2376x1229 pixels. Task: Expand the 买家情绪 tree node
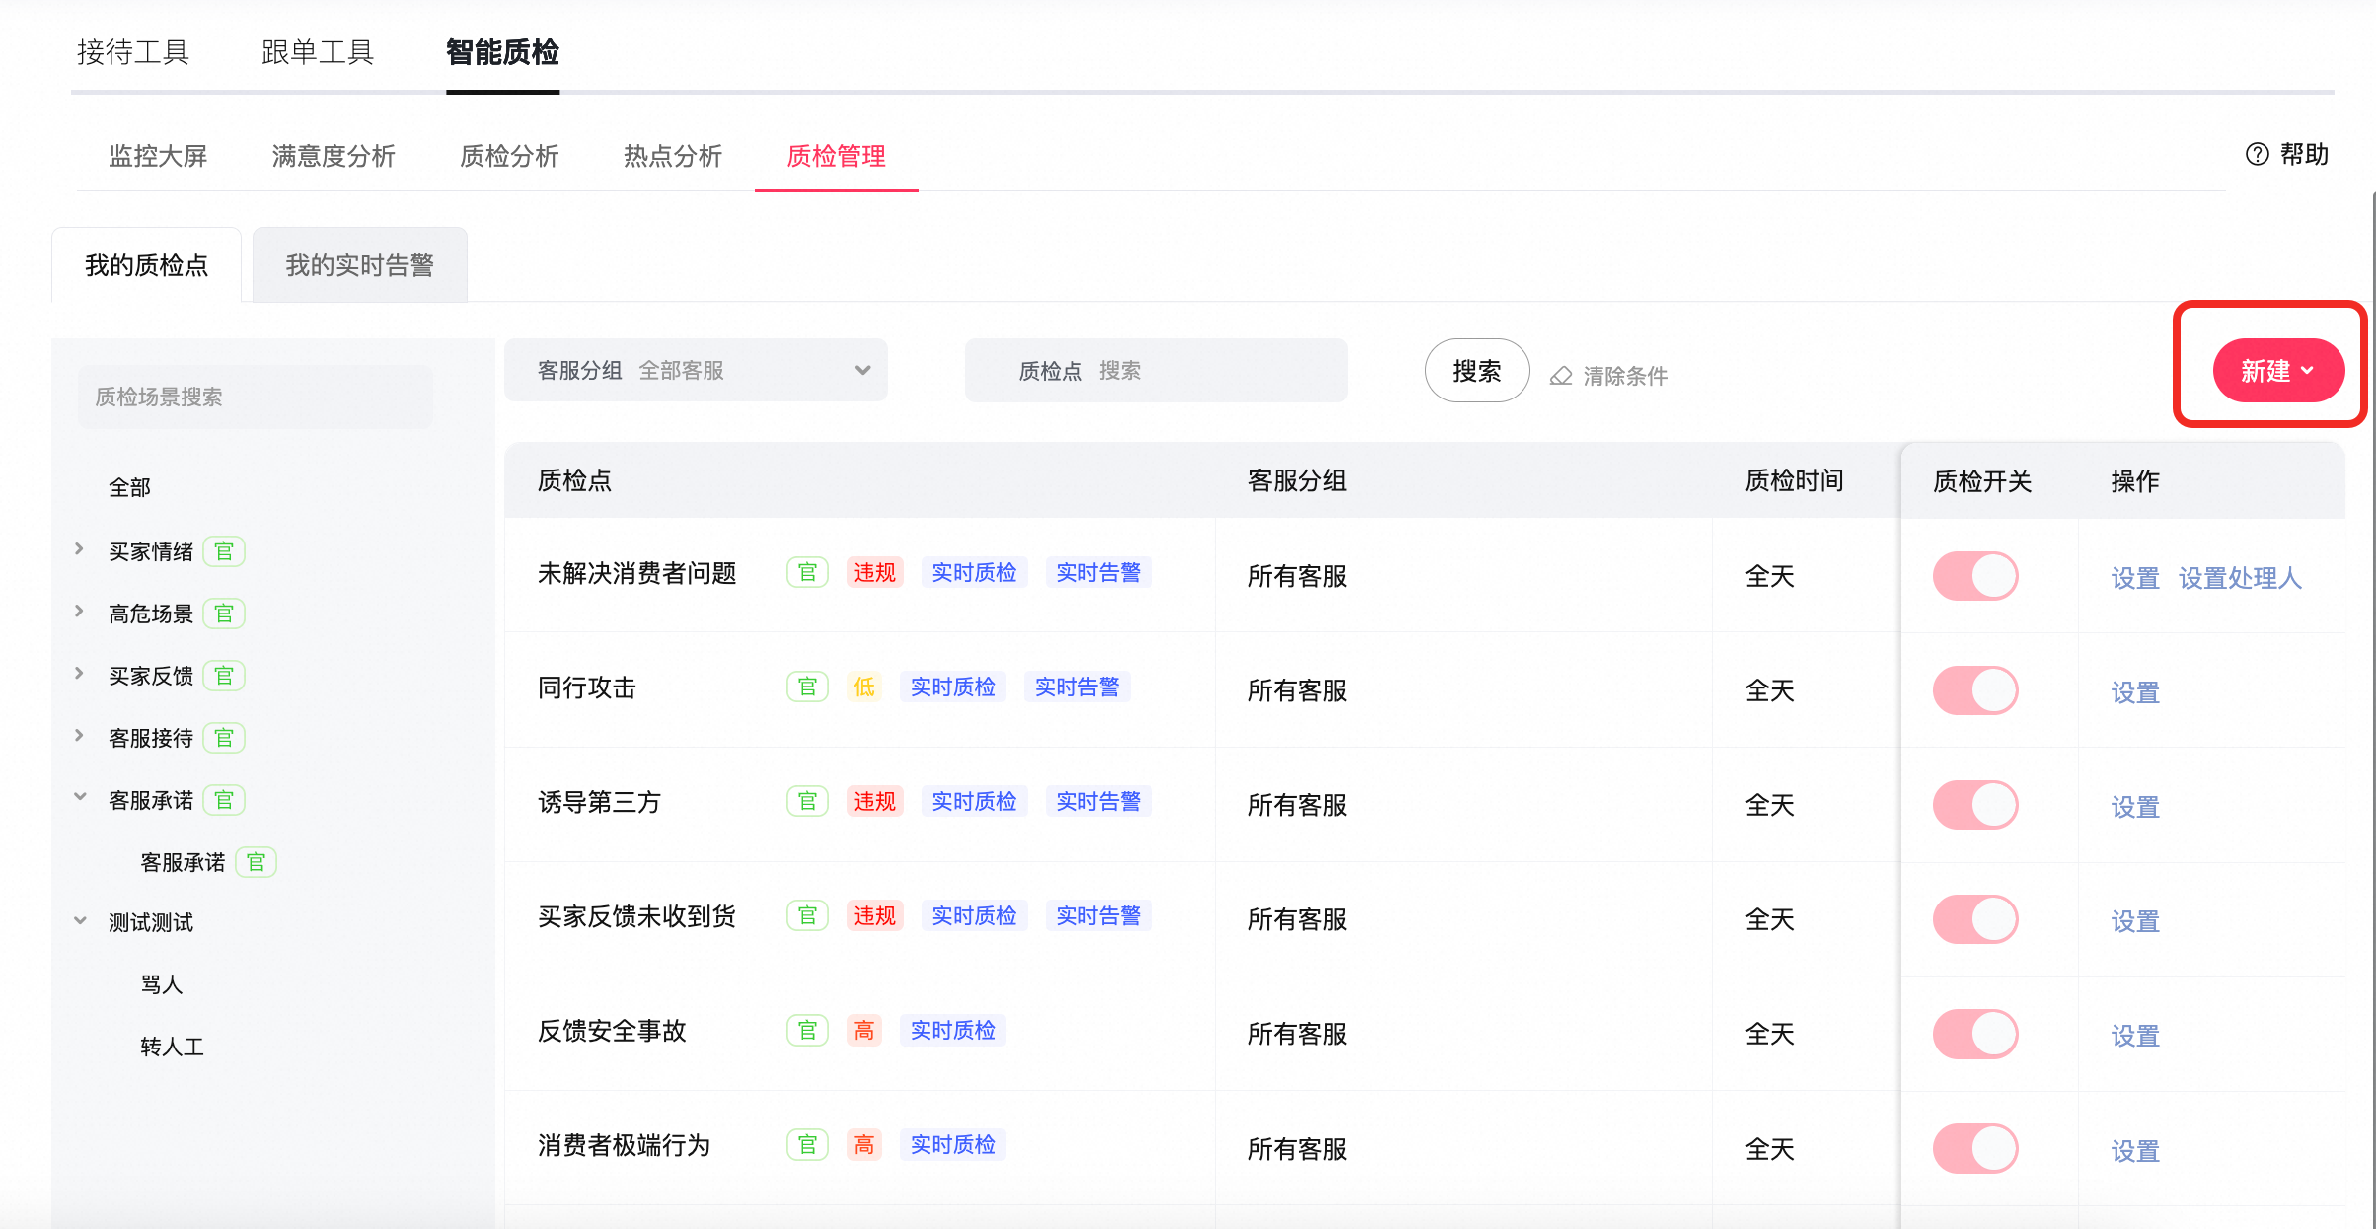(x=80, y=549)
